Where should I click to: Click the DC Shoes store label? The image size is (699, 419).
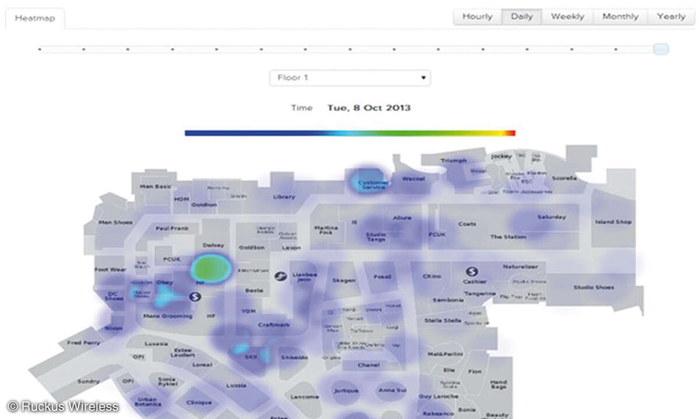click(x=114, y=296)
